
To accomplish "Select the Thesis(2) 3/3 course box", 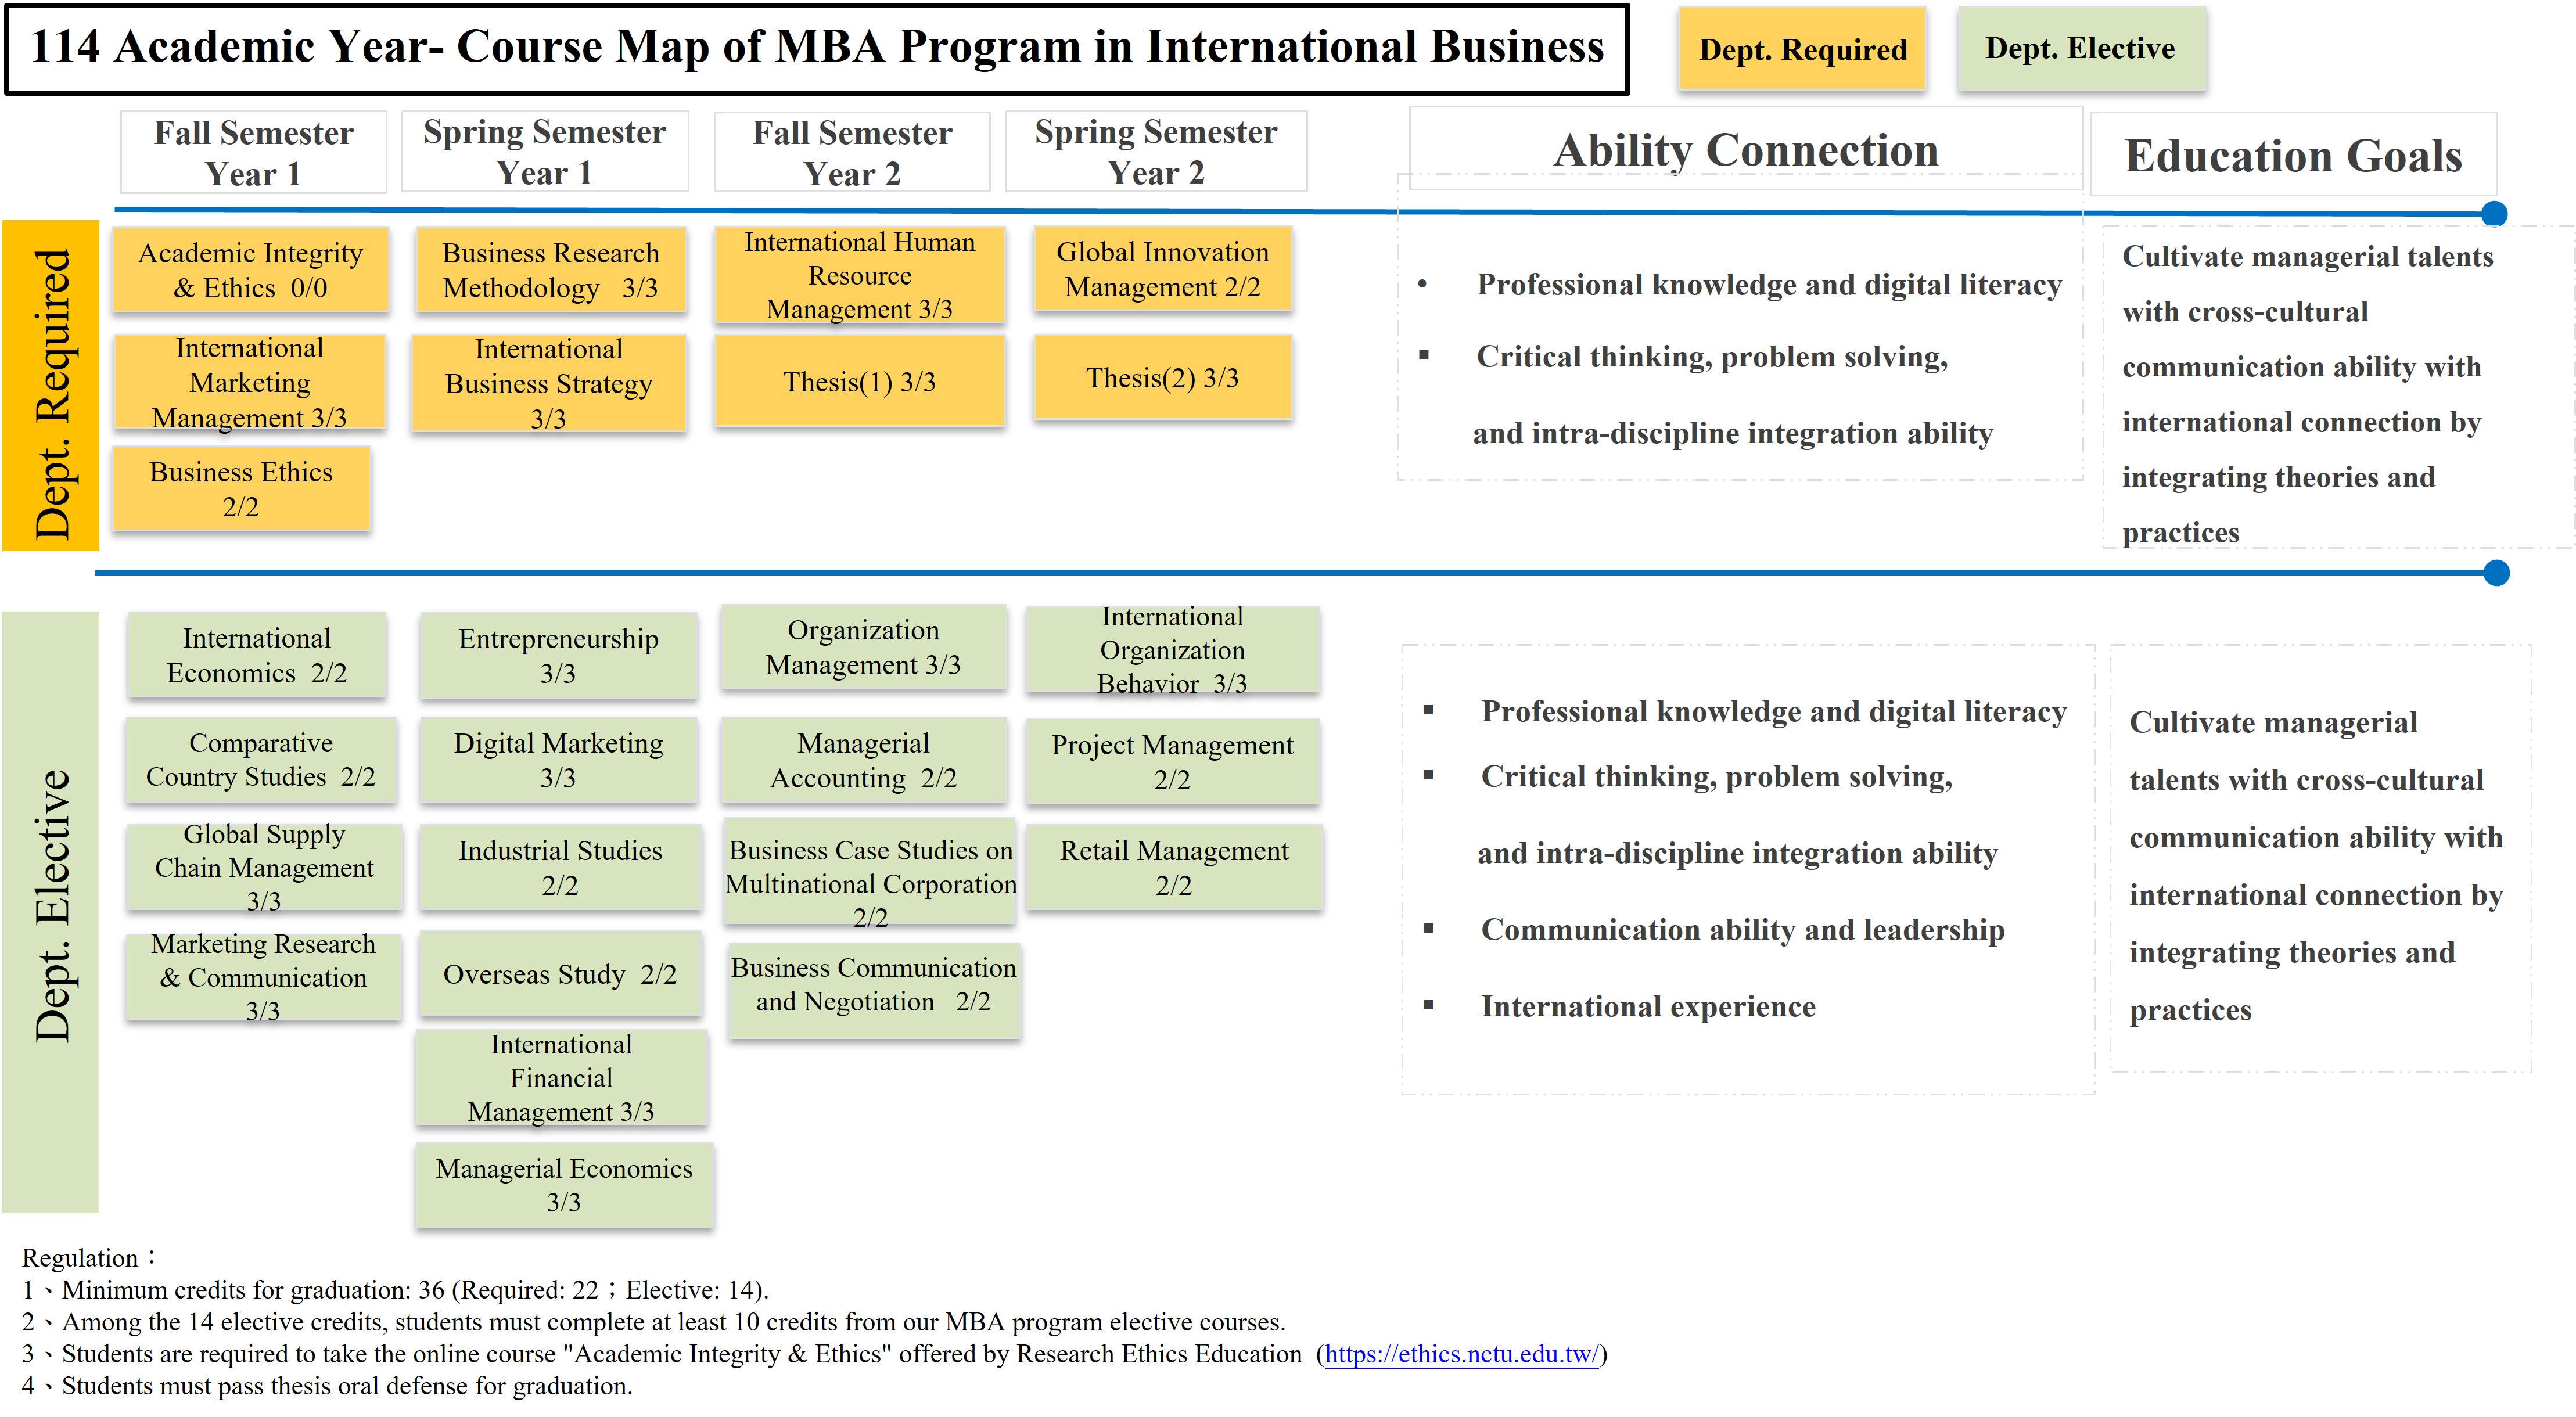I will 1162,378.
